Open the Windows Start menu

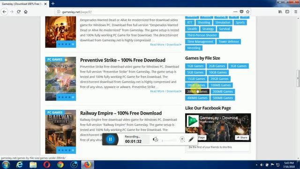(x=6, y=165)
